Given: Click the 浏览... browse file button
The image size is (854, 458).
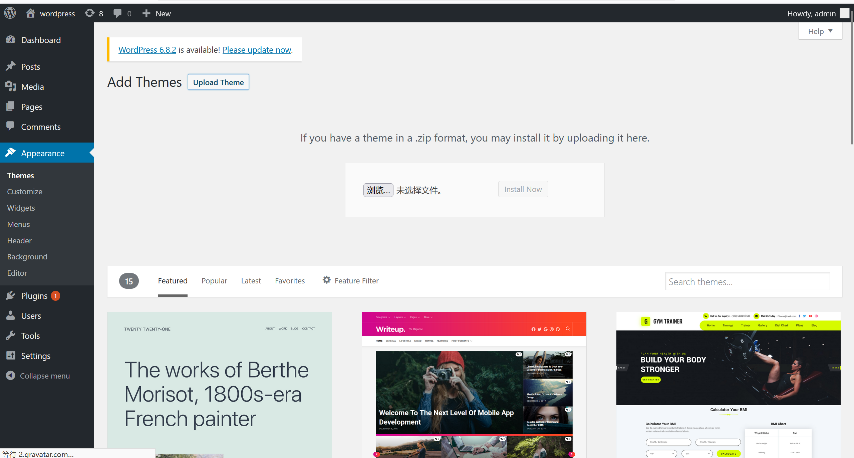Looking at the screenshot, I should 378,190.
